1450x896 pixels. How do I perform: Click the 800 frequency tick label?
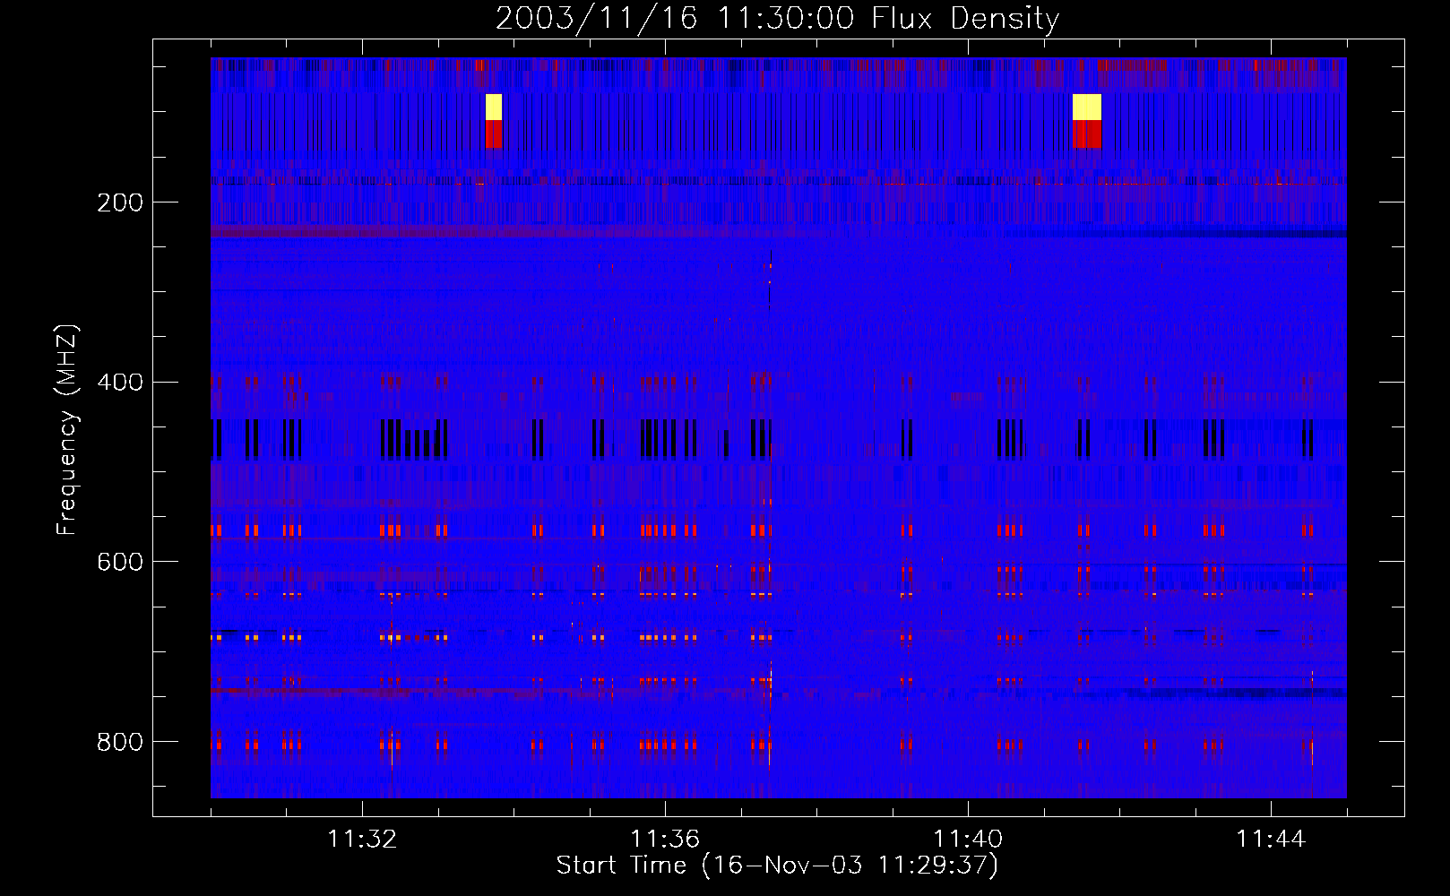(120, 742)
